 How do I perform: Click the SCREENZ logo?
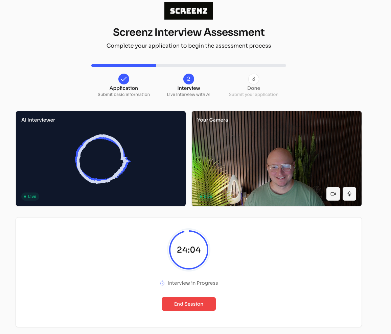[x=188, y=11]
